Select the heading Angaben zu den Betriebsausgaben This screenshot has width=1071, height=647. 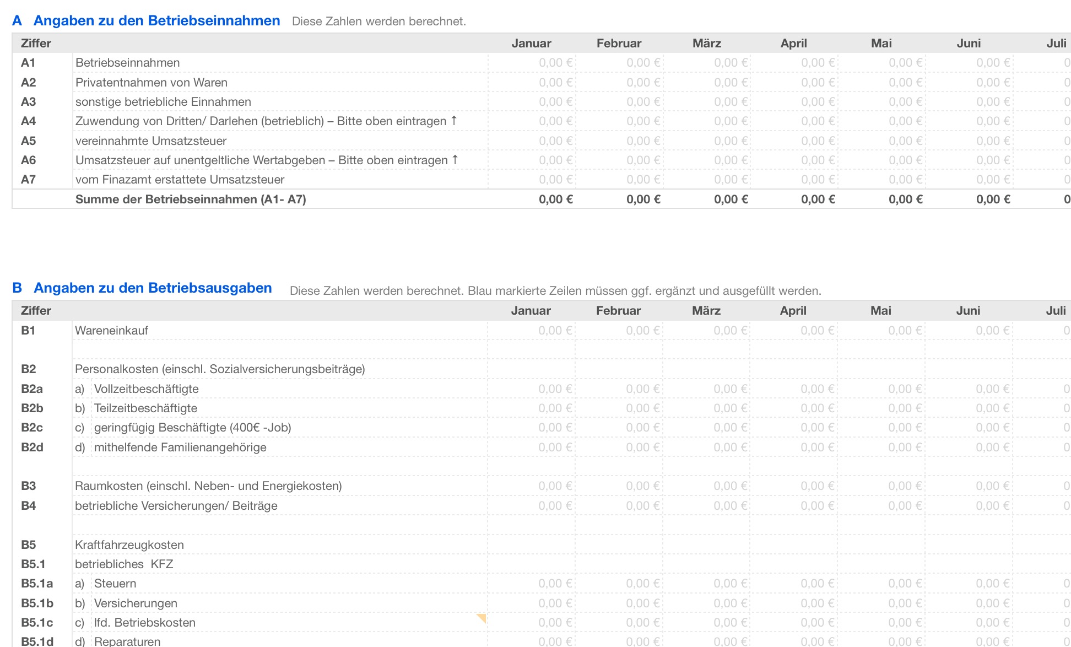coord(153,288)
